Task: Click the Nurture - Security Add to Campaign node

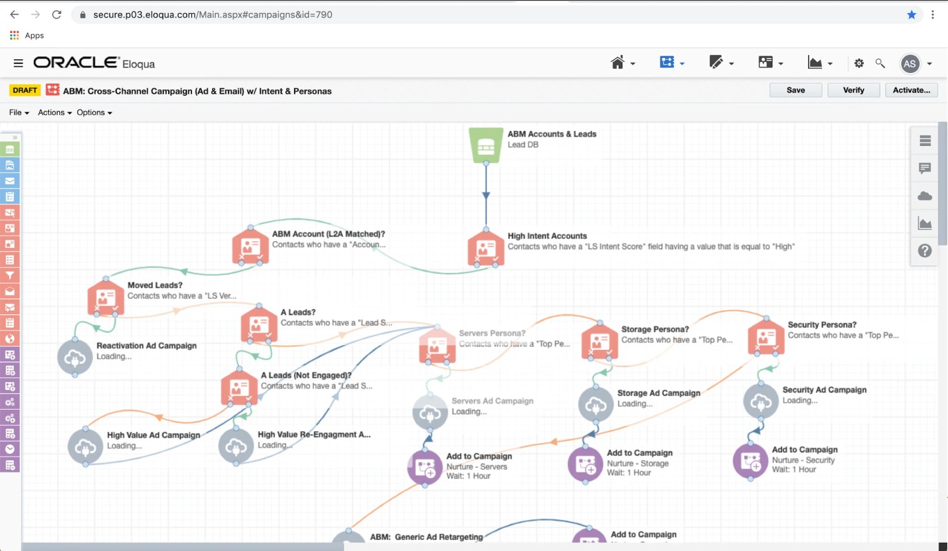Action: click(750, 461)
